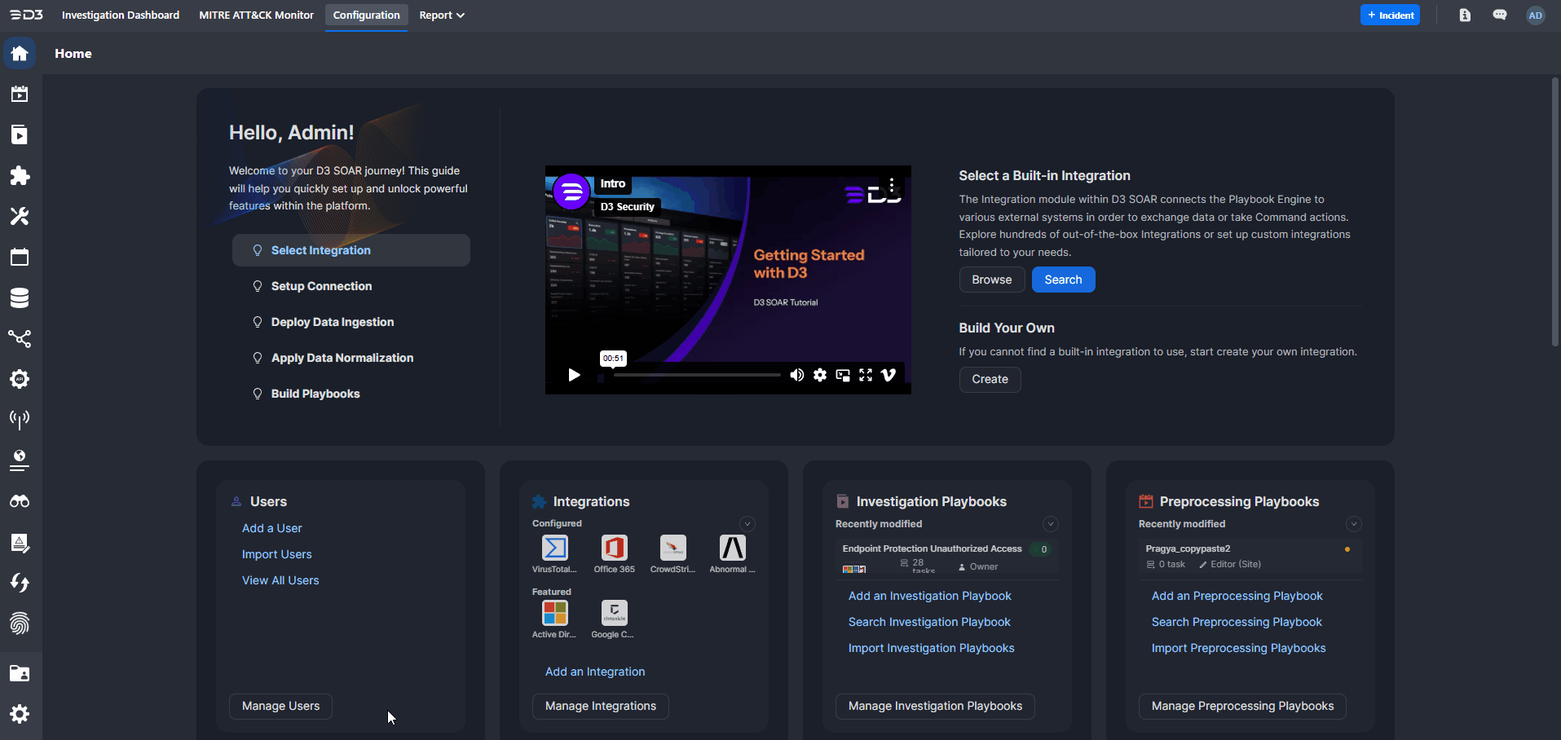Toggle fullscreen on the tutorial video

pos(866,375)
